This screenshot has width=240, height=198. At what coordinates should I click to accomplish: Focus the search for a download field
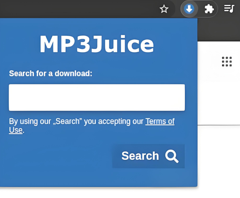(x=97, y=97)
